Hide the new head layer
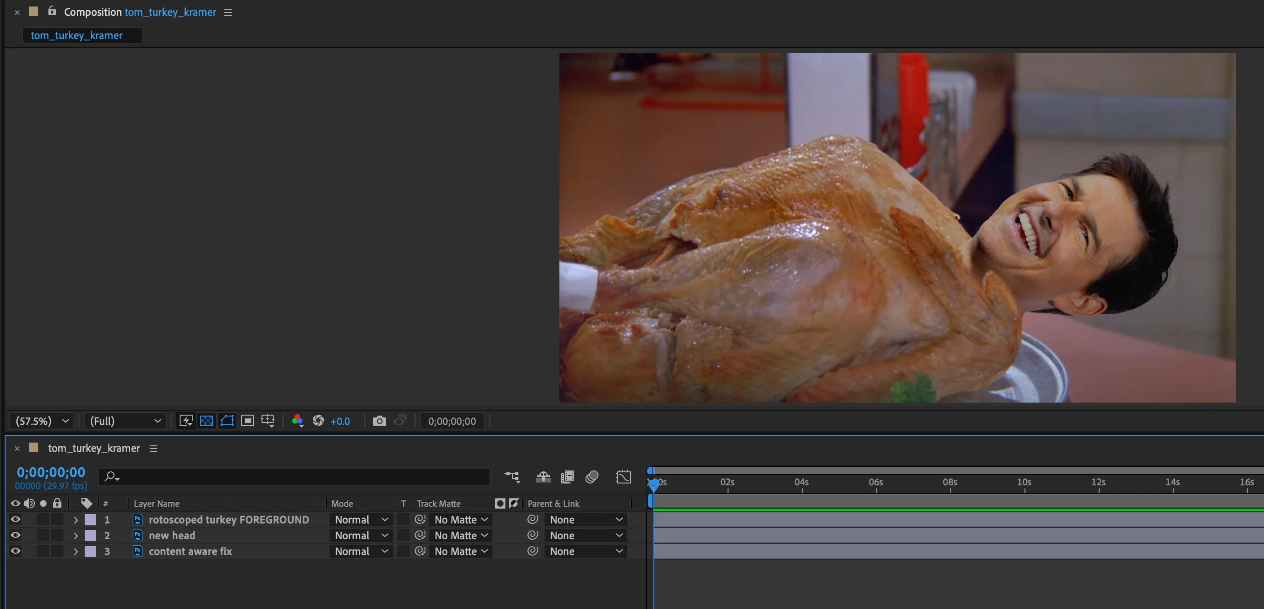Image resolution: width=1264 pixels, height=609 pixels. [x=15, y=535]
